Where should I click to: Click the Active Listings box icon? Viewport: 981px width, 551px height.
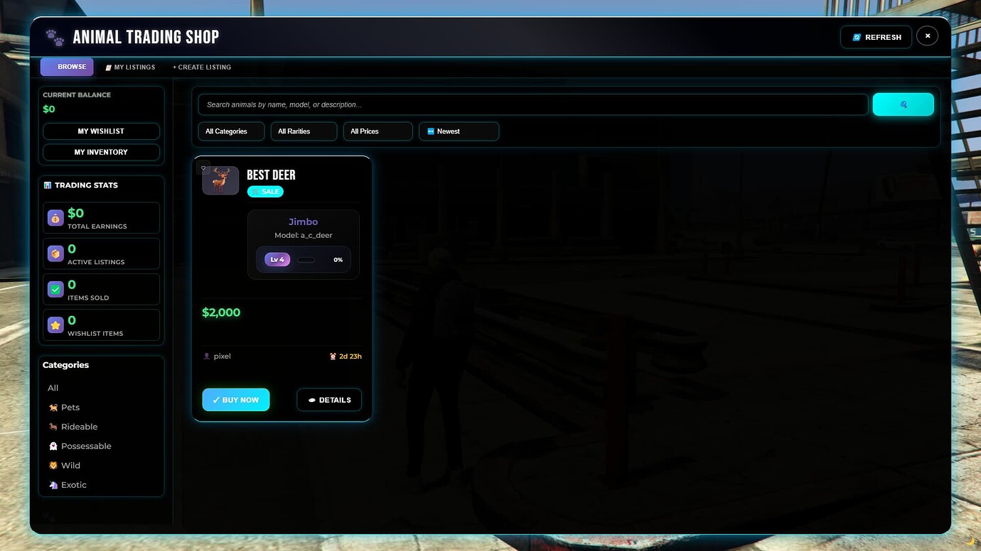(x=55, y=253)
